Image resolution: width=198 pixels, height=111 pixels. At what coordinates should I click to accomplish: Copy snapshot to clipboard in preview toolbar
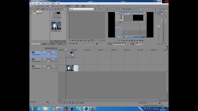click(x=140, y=9)
